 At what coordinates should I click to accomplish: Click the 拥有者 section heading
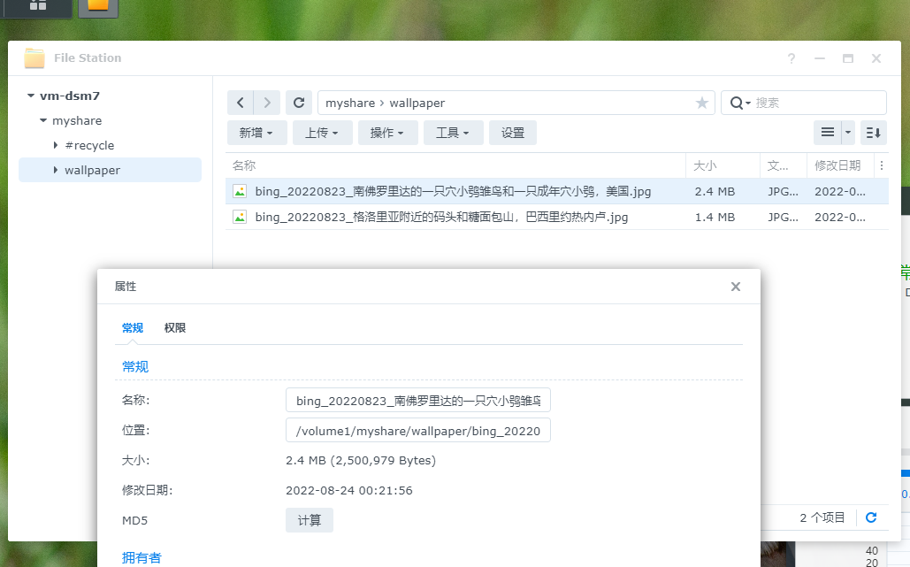[x=141, y=558]
